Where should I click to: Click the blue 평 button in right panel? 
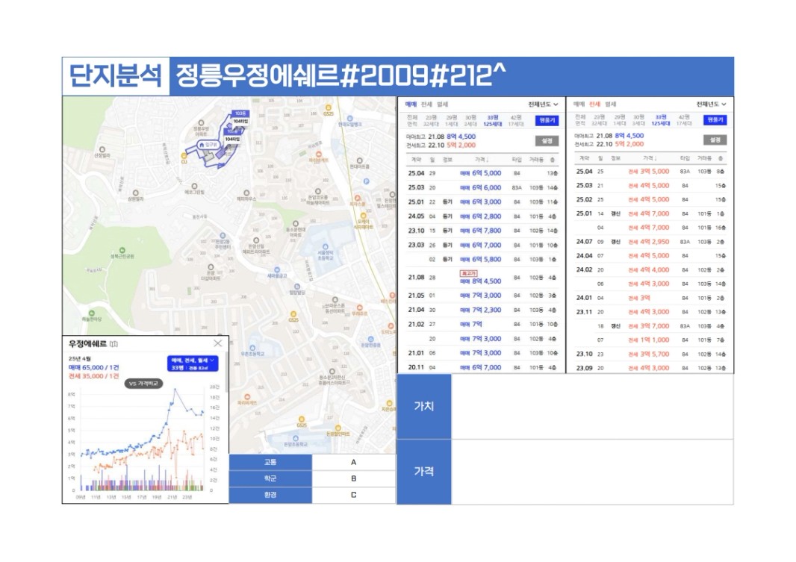[x=715, y=120]
